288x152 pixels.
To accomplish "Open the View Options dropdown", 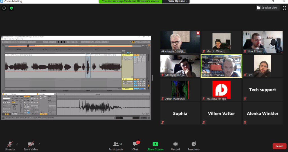I will [177, 1].
